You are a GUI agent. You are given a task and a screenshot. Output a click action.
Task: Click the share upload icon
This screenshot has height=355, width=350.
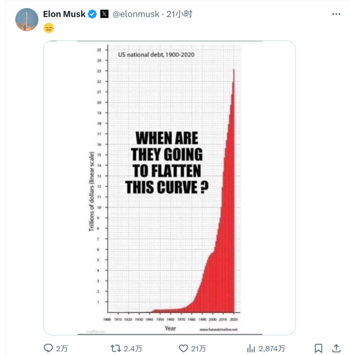337,348
